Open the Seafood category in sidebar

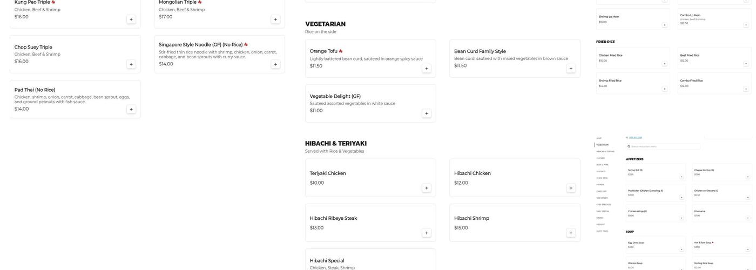pyautogui.click(x=601, y=171)
